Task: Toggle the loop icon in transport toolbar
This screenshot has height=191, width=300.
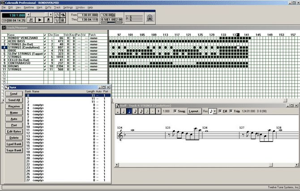Action: click(57, 15)
